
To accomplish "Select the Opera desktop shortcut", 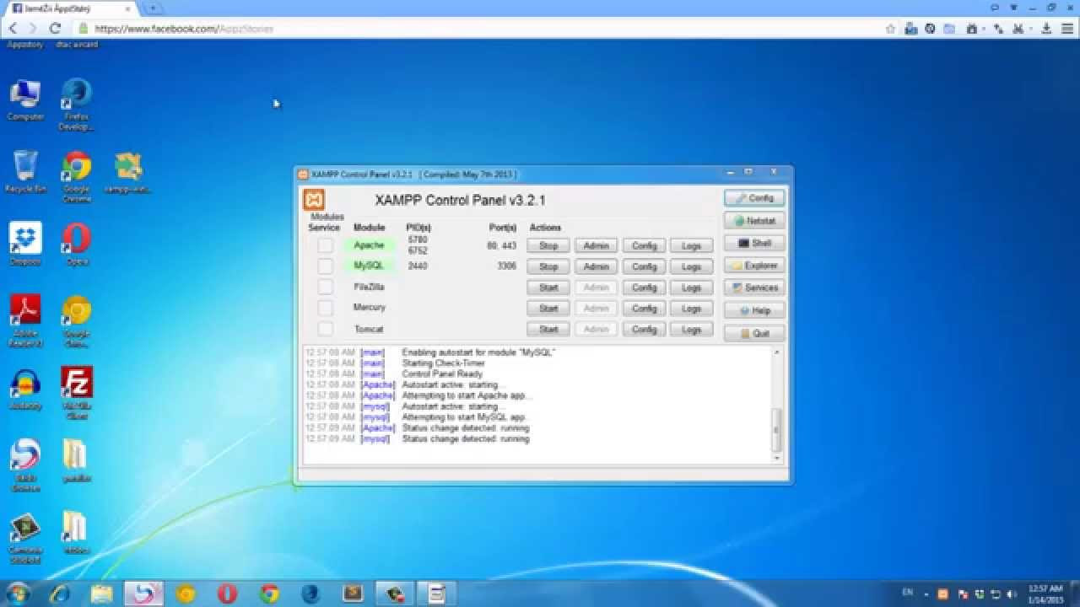I will point(77,244).
